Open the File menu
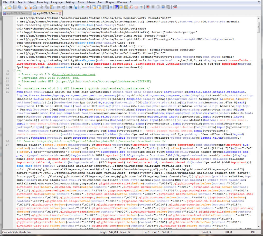 click(5, 2)
